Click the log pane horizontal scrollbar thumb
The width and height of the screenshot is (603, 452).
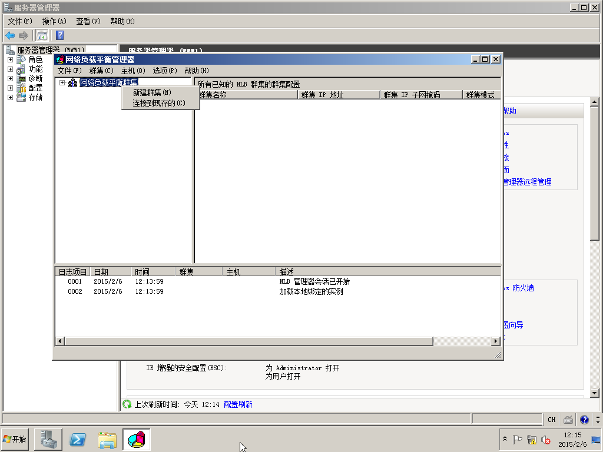click(249, 341)
